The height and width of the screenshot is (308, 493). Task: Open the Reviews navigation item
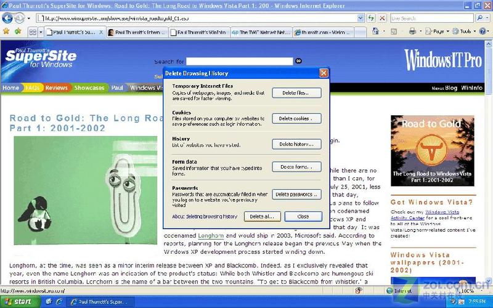click(x=56, y=87)
